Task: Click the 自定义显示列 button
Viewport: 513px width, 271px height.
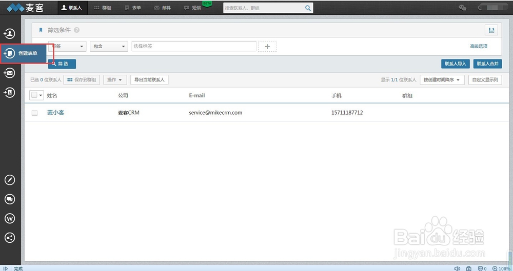Action: (x=485, y=80)
